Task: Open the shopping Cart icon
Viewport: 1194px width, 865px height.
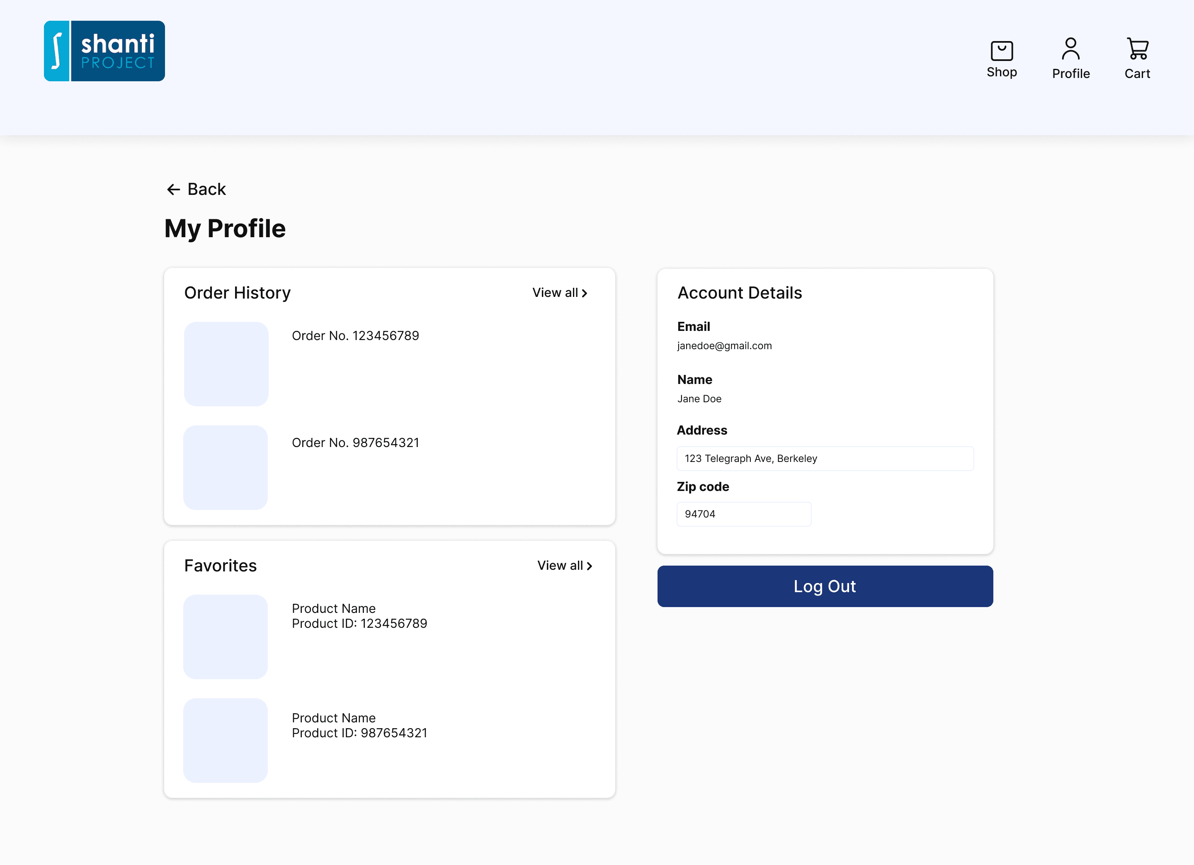Action: [1137, 49]
